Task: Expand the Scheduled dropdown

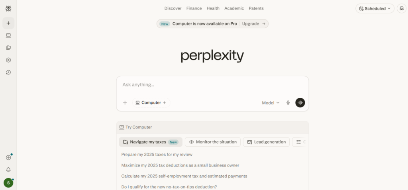Action: [x=375, y=8]
